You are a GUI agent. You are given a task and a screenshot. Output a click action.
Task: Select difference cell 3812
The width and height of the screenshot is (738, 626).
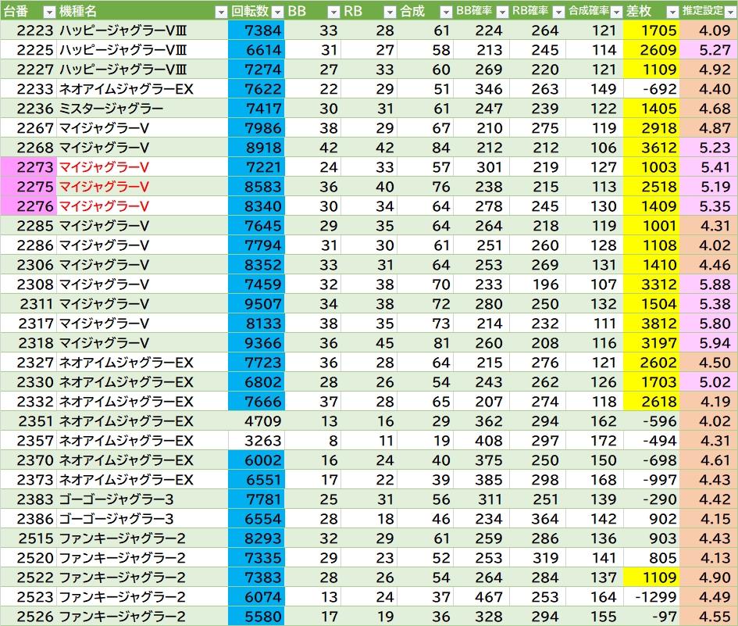(651, 323)
